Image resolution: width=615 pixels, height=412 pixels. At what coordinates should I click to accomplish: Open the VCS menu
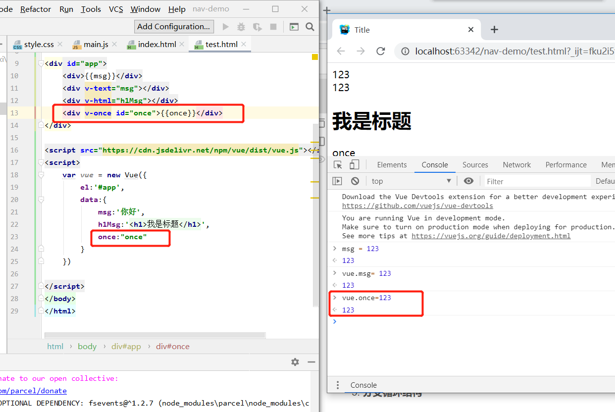(x=116, y=9)
